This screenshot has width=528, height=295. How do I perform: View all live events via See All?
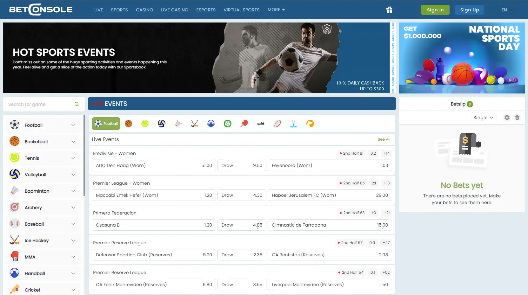tap(384, 139)
